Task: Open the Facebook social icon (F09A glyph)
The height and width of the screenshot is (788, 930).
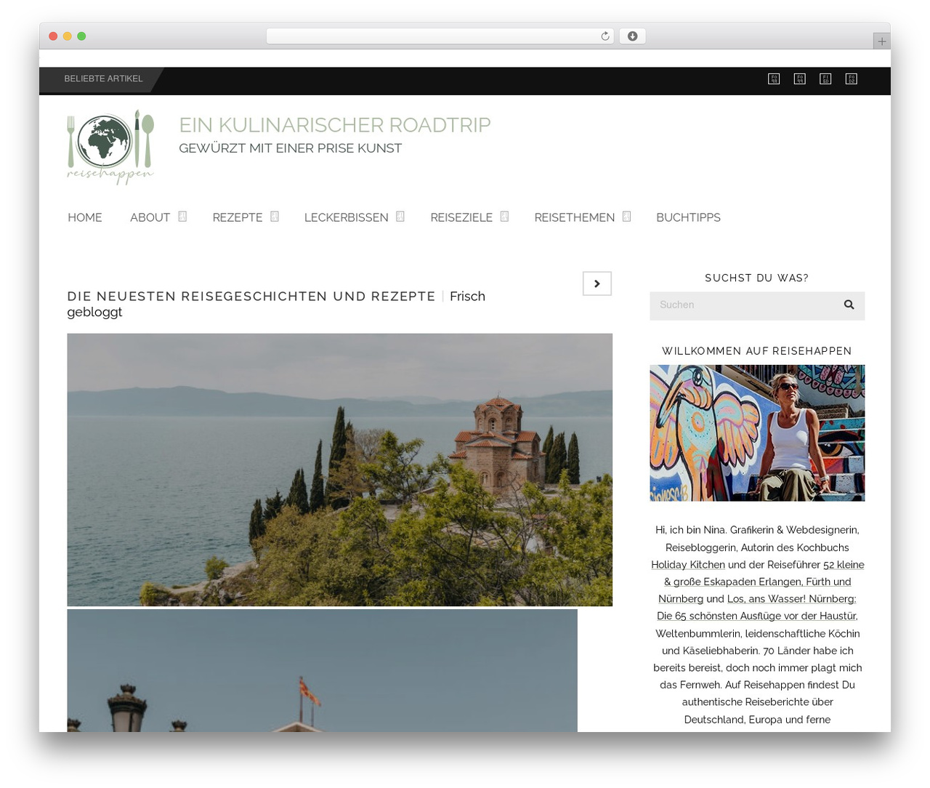Action: [774, 79]
